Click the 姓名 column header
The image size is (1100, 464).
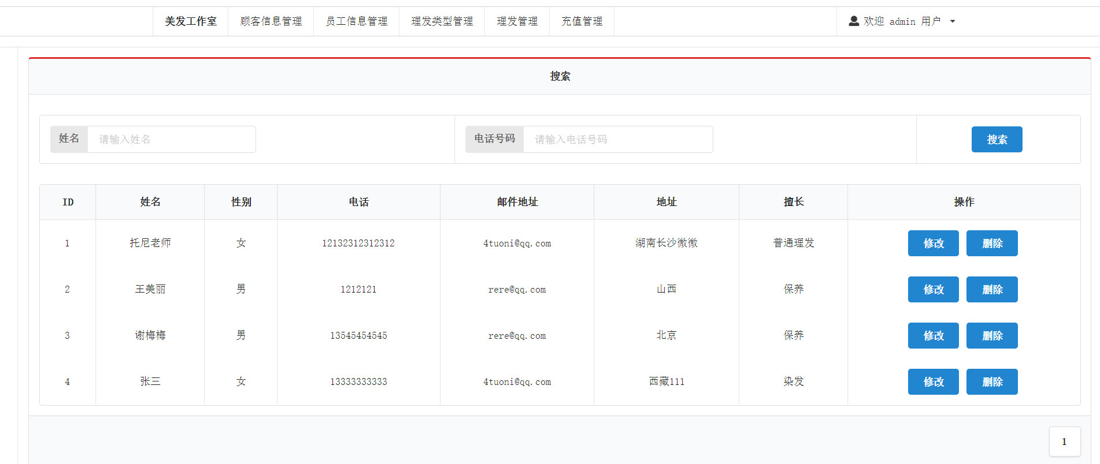[x=150, y=202]
